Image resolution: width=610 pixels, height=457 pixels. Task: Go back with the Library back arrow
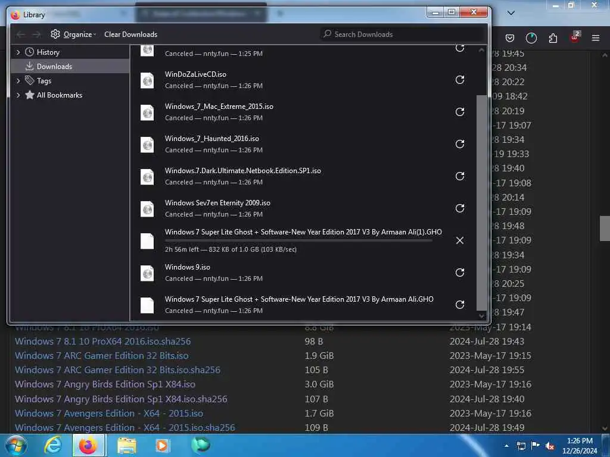pyautogui.click(x=21, y=35)
